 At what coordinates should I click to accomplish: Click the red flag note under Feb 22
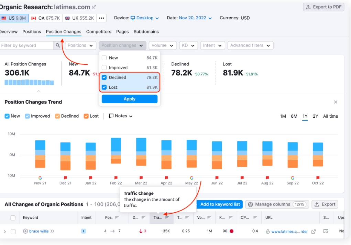pyautogui.click(x=116, y=178)
